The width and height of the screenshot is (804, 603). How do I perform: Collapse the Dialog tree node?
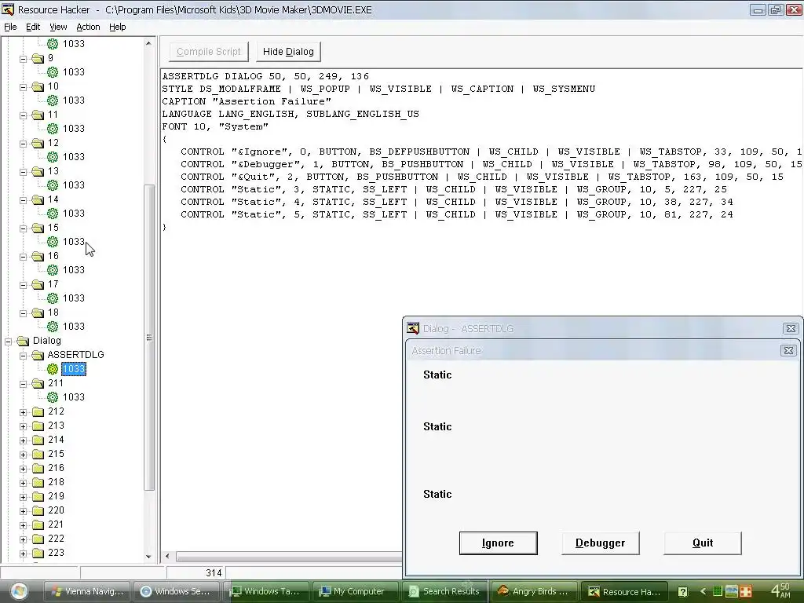point(9,341)
